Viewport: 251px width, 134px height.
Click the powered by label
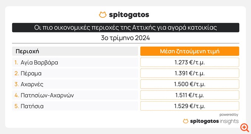(229, 115)
